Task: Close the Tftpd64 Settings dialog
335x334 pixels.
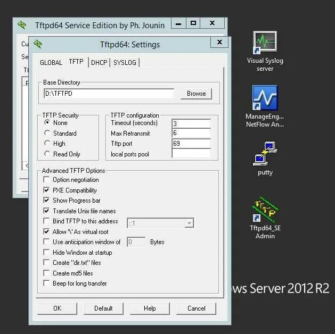Action: tap(219, 42)
